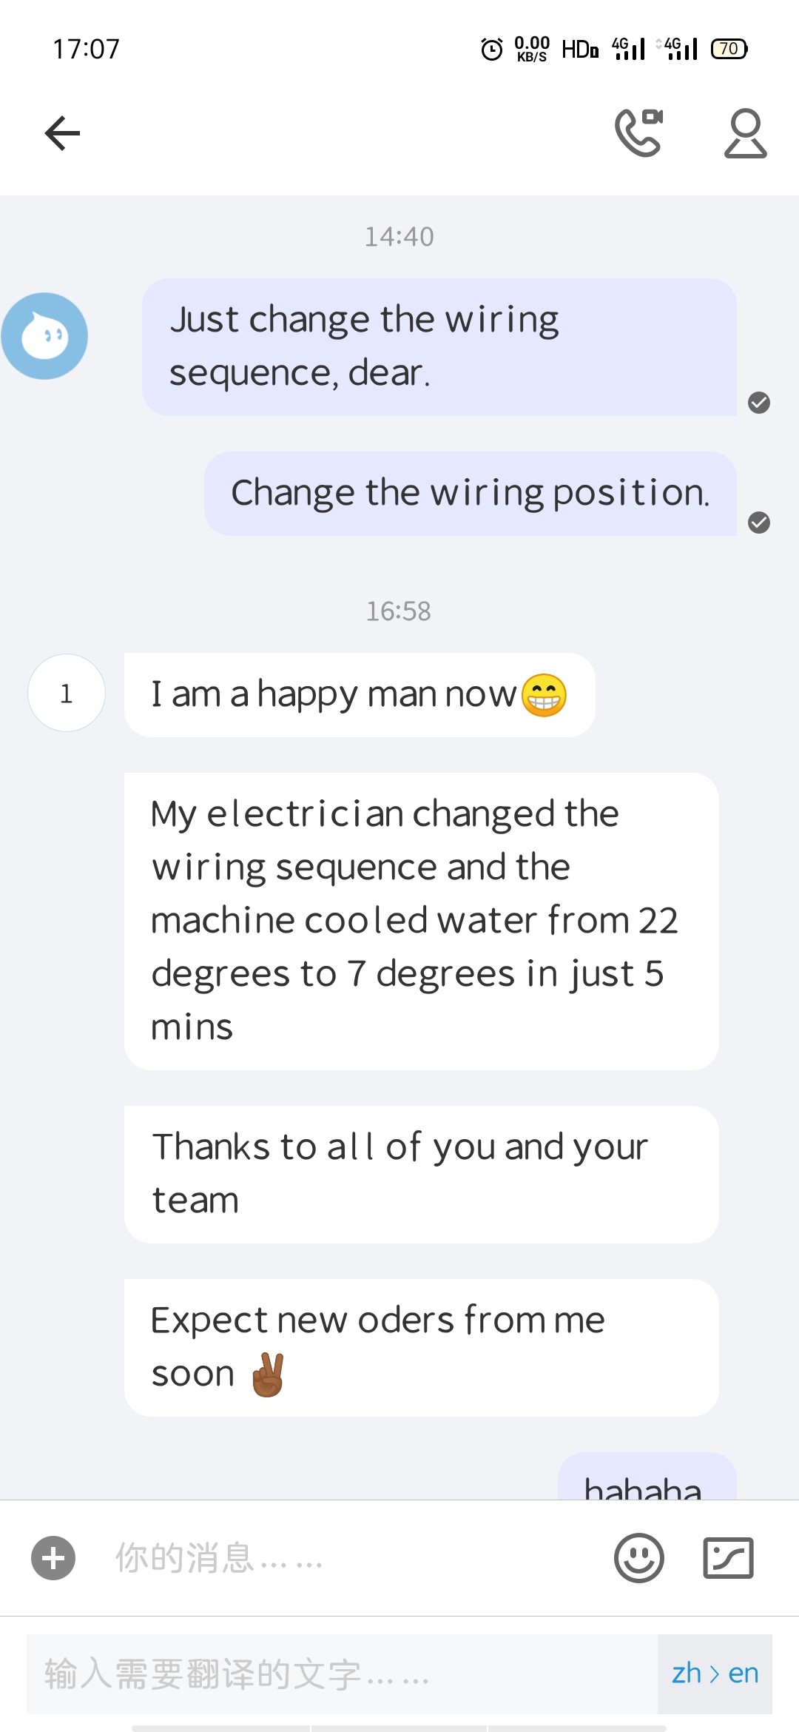Tap the back arrow
This screenshot has width=799, height=1732.
click(x=62, y=133)
